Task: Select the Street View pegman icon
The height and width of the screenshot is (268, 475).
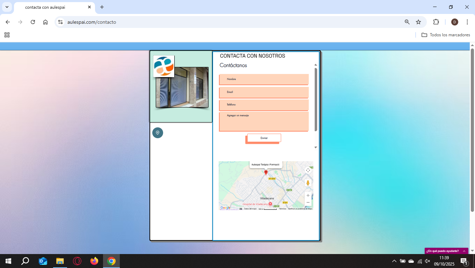Action: click(x=308, y=183)
